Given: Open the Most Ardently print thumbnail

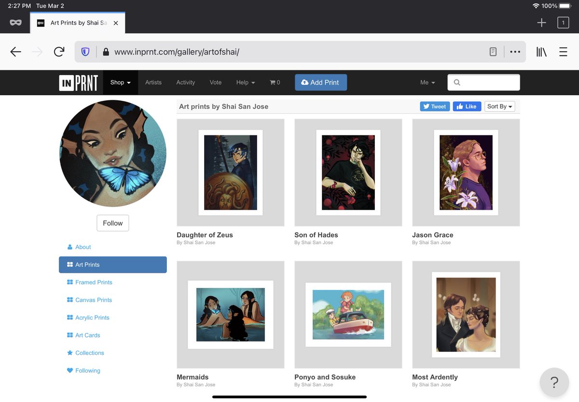Looking at the screenshot, I should click(x=466, y=315).
